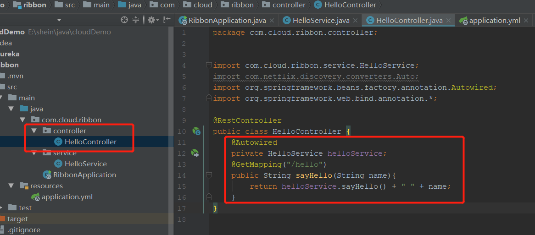This screenshot has height=235, width=535.
Task: Click main in the breadcrumb bar
Action: 101,5
